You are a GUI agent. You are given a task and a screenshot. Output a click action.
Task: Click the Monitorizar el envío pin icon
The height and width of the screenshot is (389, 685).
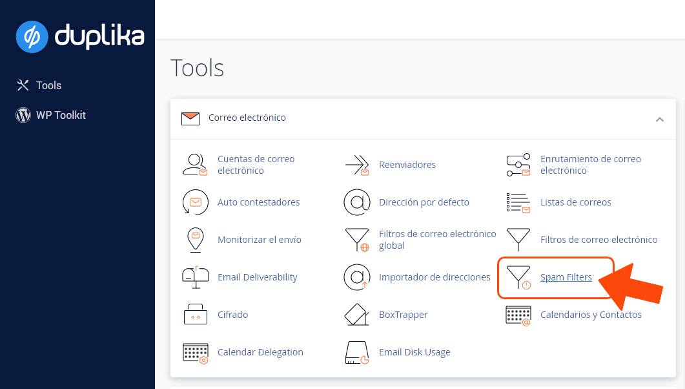click(x=195, y=240)
